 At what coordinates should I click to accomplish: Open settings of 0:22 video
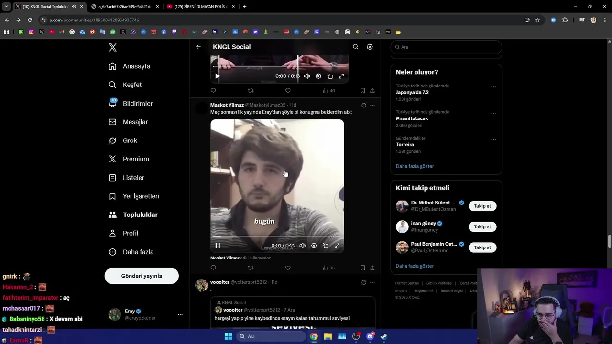pos(314,246)
